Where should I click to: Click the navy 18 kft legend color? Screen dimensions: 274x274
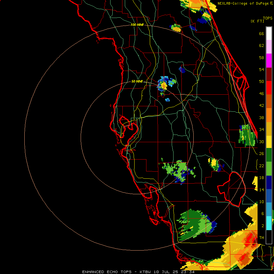click(x=269, y=182)
